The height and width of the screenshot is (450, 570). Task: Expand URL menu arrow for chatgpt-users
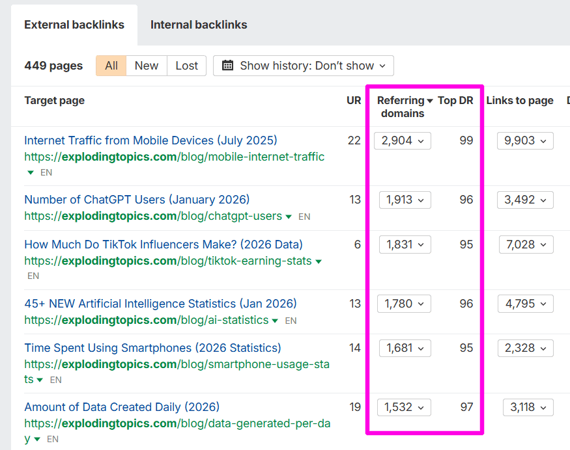coord(289,217)
